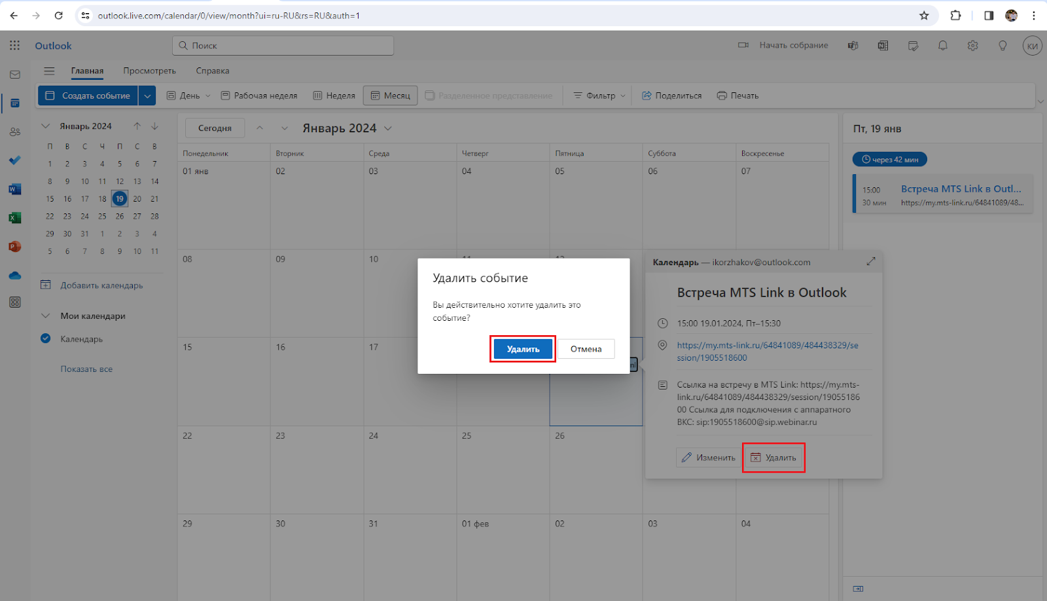Open the KI account avatar
The width and height of the screenshot is (1047, 601).
coord(1032,46)
